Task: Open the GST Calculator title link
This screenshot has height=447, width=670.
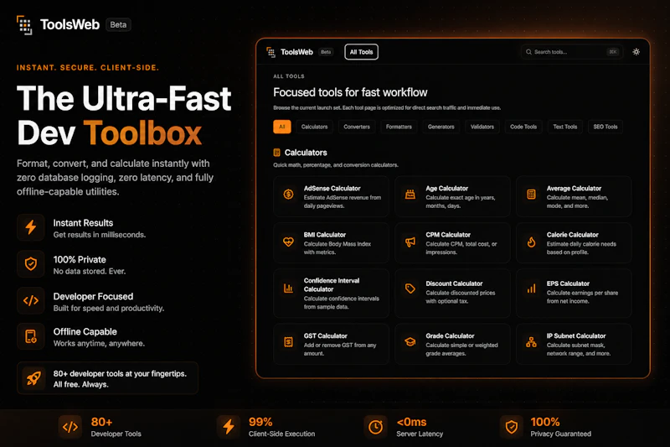Action: point(325,336)
